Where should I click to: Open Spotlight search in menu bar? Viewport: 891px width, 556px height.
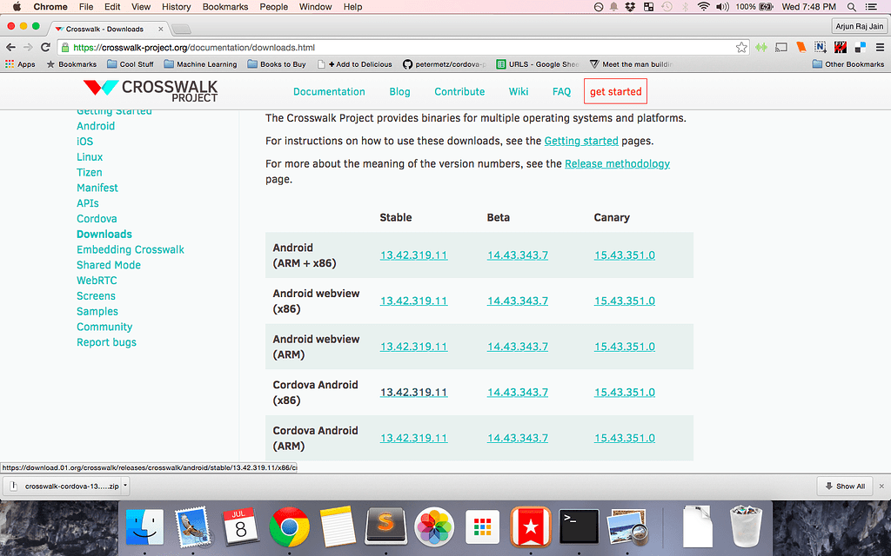(x=851, y=7)
